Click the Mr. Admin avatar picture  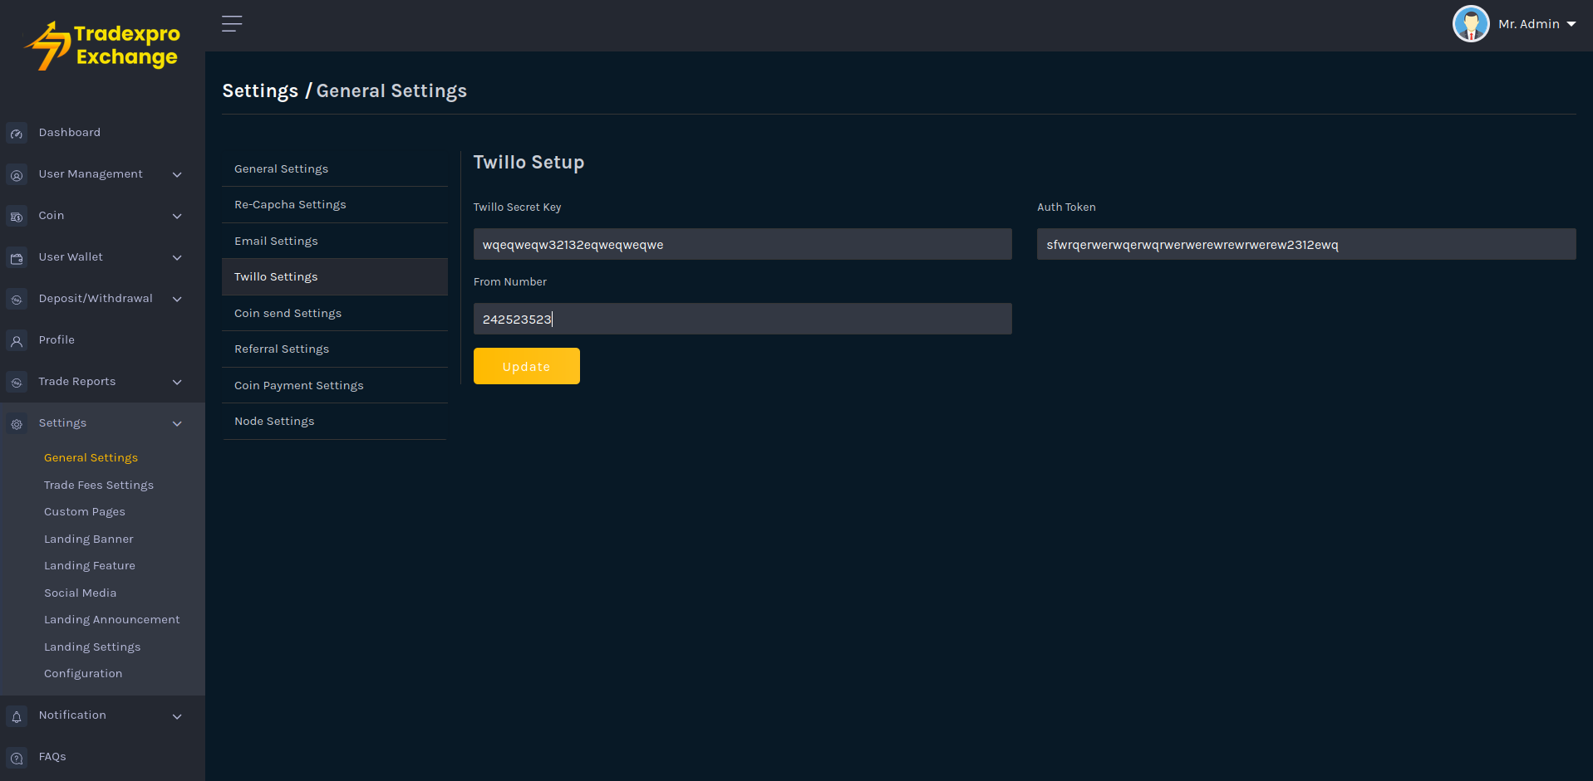click(1470, 24)
